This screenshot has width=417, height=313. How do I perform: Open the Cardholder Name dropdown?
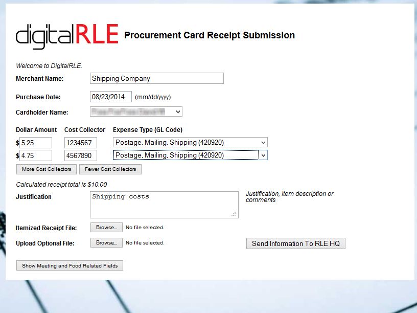(136, 111)
